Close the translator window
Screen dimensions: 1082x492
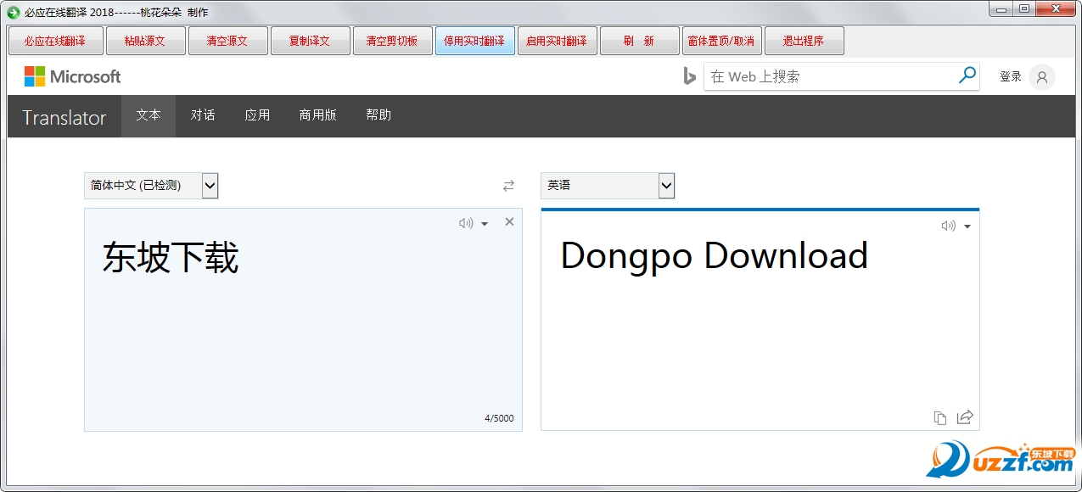point(1057,8)
